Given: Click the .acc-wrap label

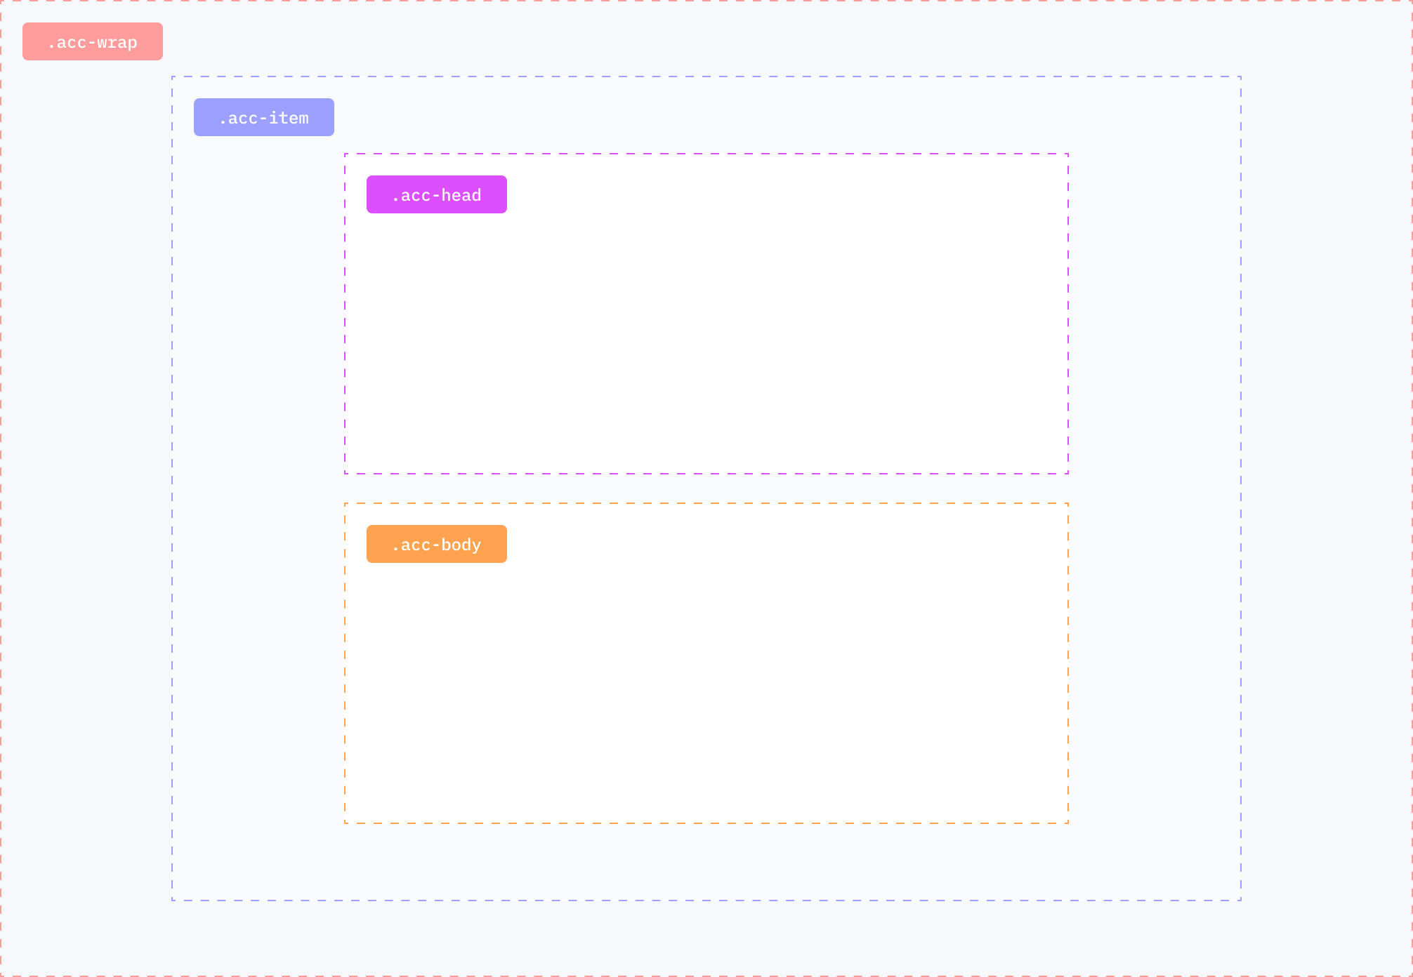Looking at the screenshot, I should click(x=93, y=41).
